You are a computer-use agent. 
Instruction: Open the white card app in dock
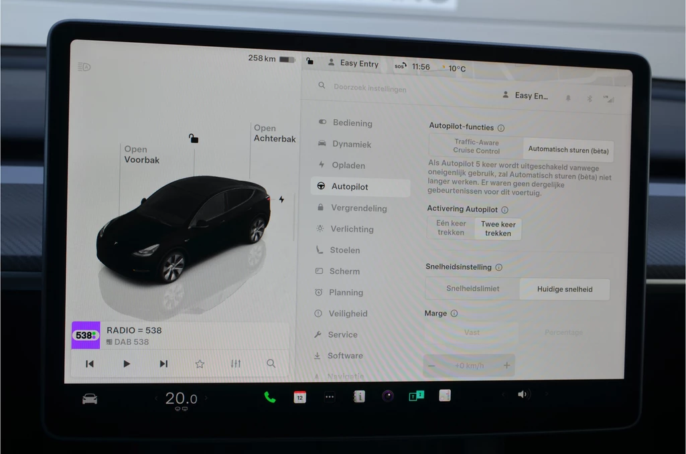[x=445, y=395]
